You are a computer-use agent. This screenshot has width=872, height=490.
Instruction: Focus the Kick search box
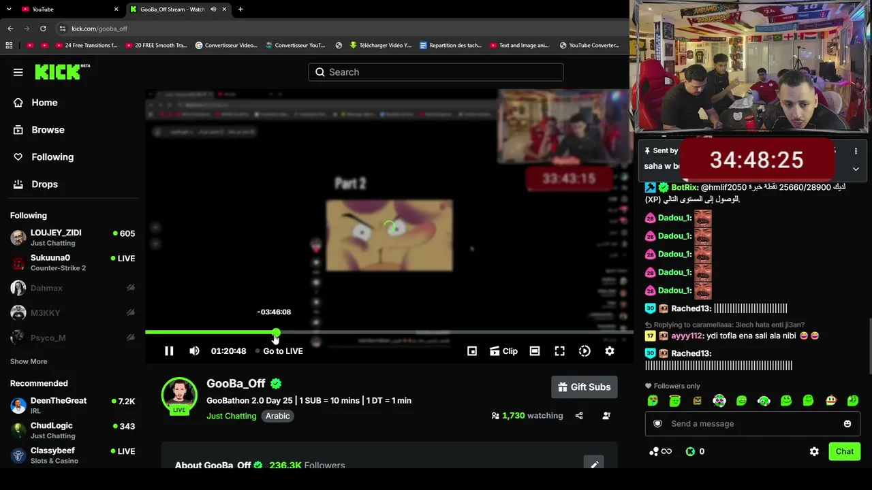(x=436, y=72)
